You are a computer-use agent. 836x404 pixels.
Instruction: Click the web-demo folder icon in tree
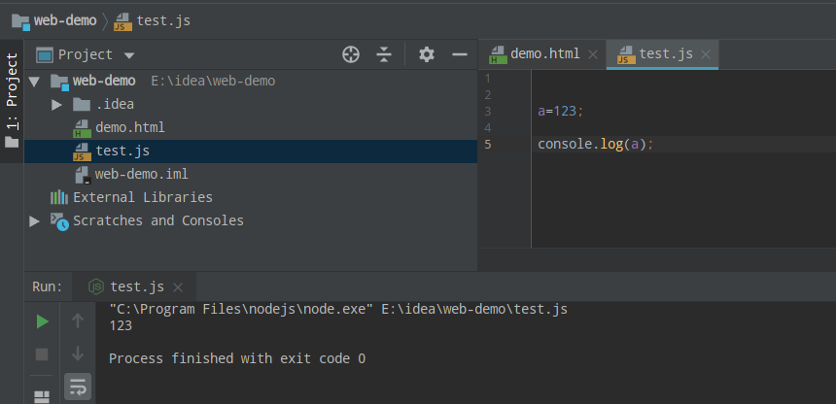point(59,82)
